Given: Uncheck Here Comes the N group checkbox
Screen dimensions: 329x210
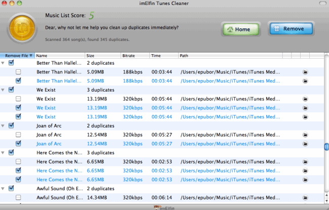Looking at the screenshot, I should 11,152.
